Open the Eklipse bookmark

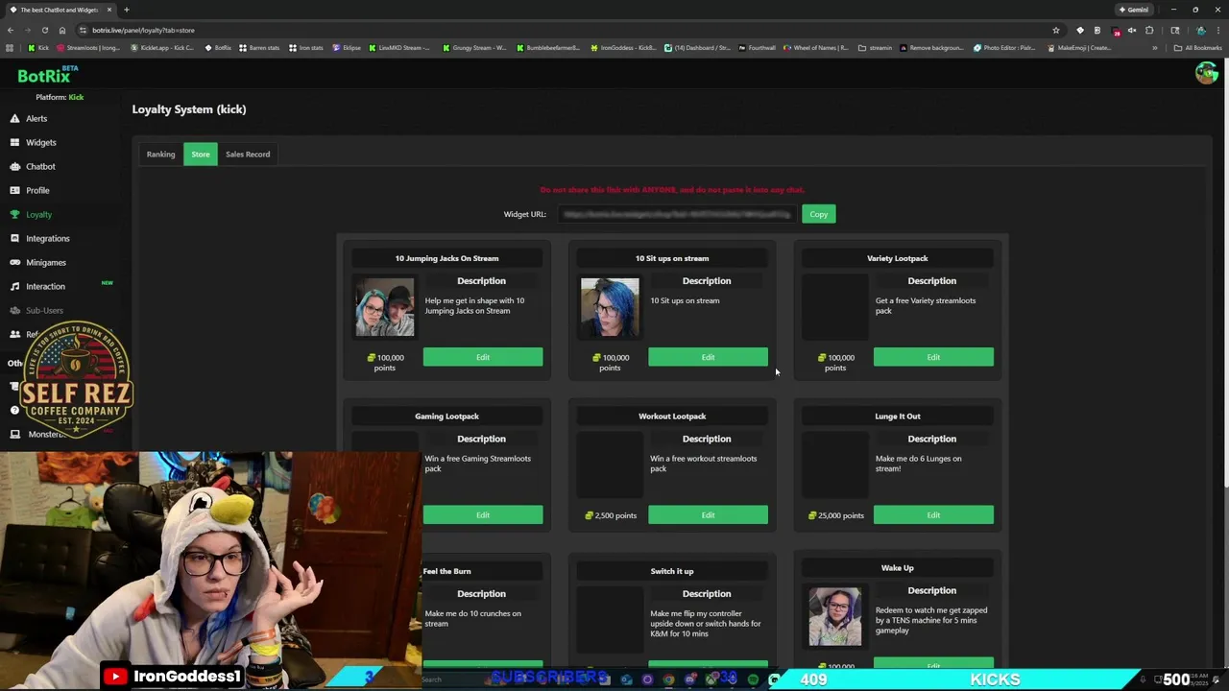coord(348,48)
